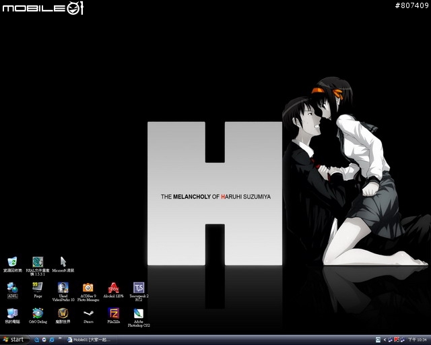Click the ADSL connection desktop icon
431x345 pixels.
point(12,288)
